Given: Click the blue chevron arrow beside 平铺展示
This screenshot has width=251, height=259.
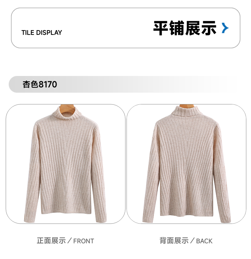Looking at the screenshot, I should click(x=225, y=28).
